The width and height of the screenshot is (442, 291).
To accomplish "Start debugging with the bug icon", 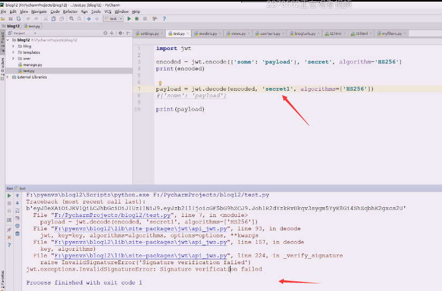I will click(137, 19).
